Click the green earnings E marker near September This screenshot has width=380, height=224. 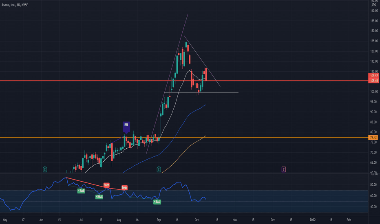[x=159, y=169]
